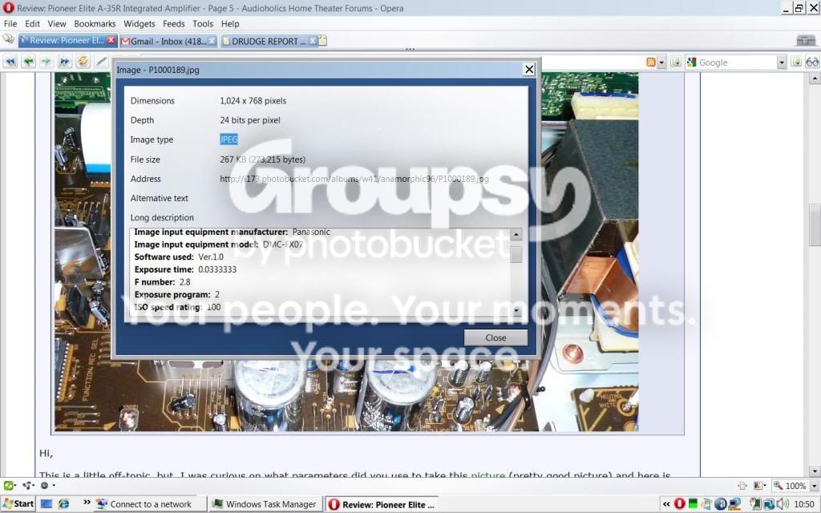The height and width of the screenshot is (513, 821).
Task: Open zoom level dropdown arrow
Action: (x=815, y=486)
